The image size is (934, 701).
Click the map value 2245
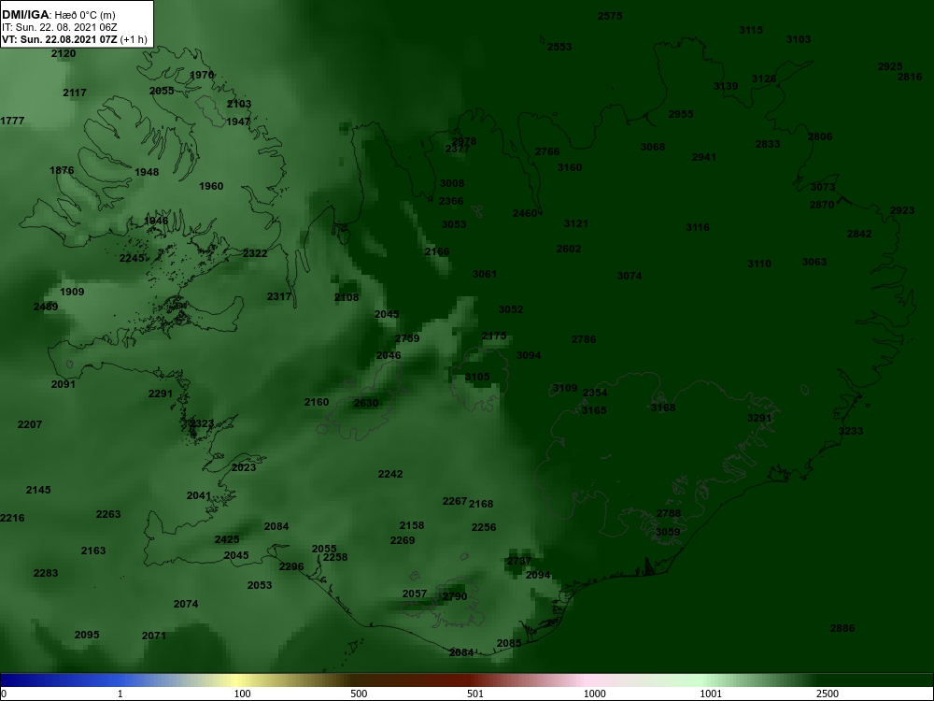coord(132,258)
